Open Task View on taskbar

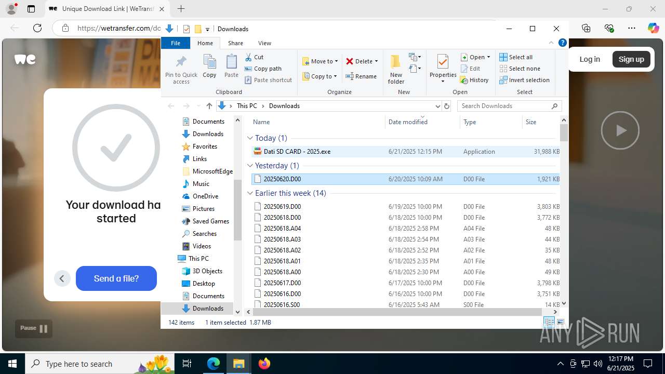coord(188,364)
